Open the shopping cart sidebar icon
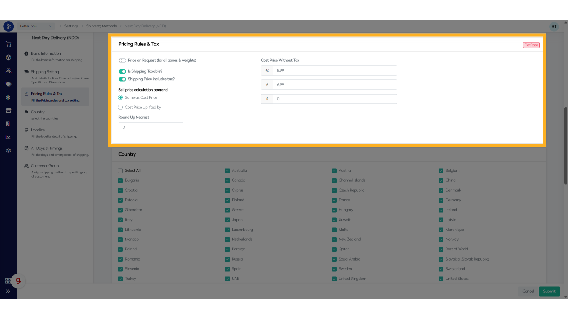Screen dimensions: 568x319 pyautogui.click(x=8, y=44)
